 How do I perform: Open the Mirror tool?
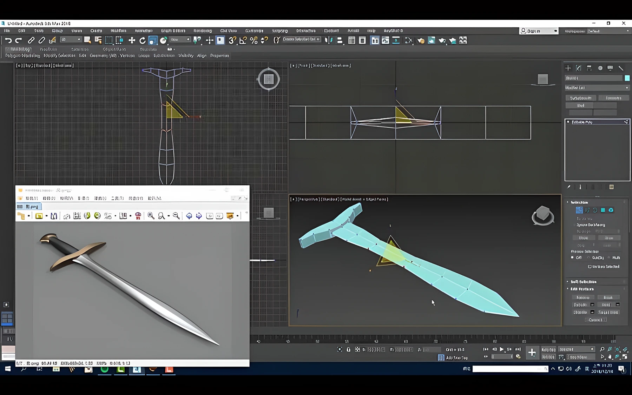pos(329,40)
